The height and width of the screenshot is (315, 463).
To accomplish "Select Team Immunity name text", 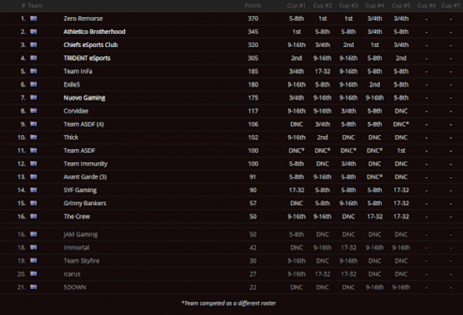I will pos(85,164).
